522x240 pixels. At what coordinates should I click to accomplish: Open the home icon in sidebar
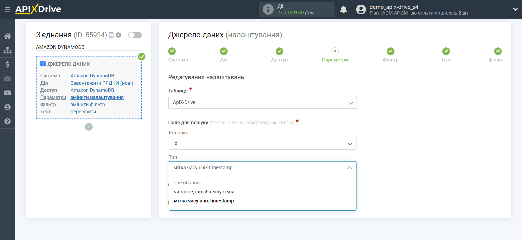[7, 36]
